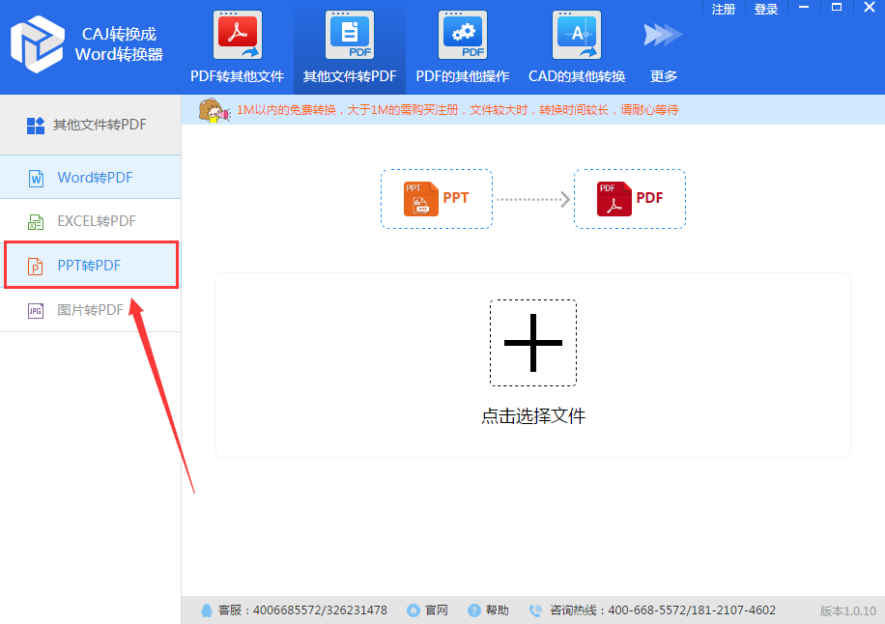Open the 帮助 help link
Screen dimensions: 885x624
(498, 610)
